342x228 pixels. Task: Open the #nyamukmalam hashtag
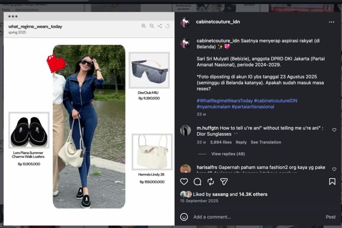[213, 107]
